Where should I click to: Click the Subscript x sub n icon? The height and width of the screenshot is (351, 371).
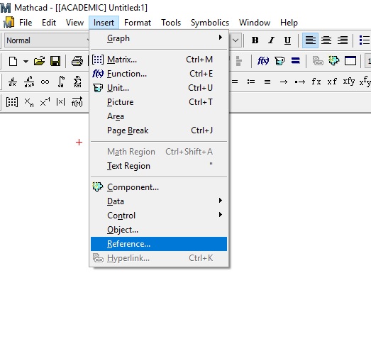coord(29,102)
